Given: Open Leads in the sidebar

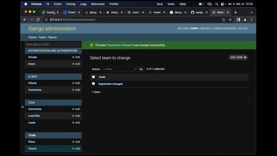Looking at the screenshot, I should pos(32,123).
